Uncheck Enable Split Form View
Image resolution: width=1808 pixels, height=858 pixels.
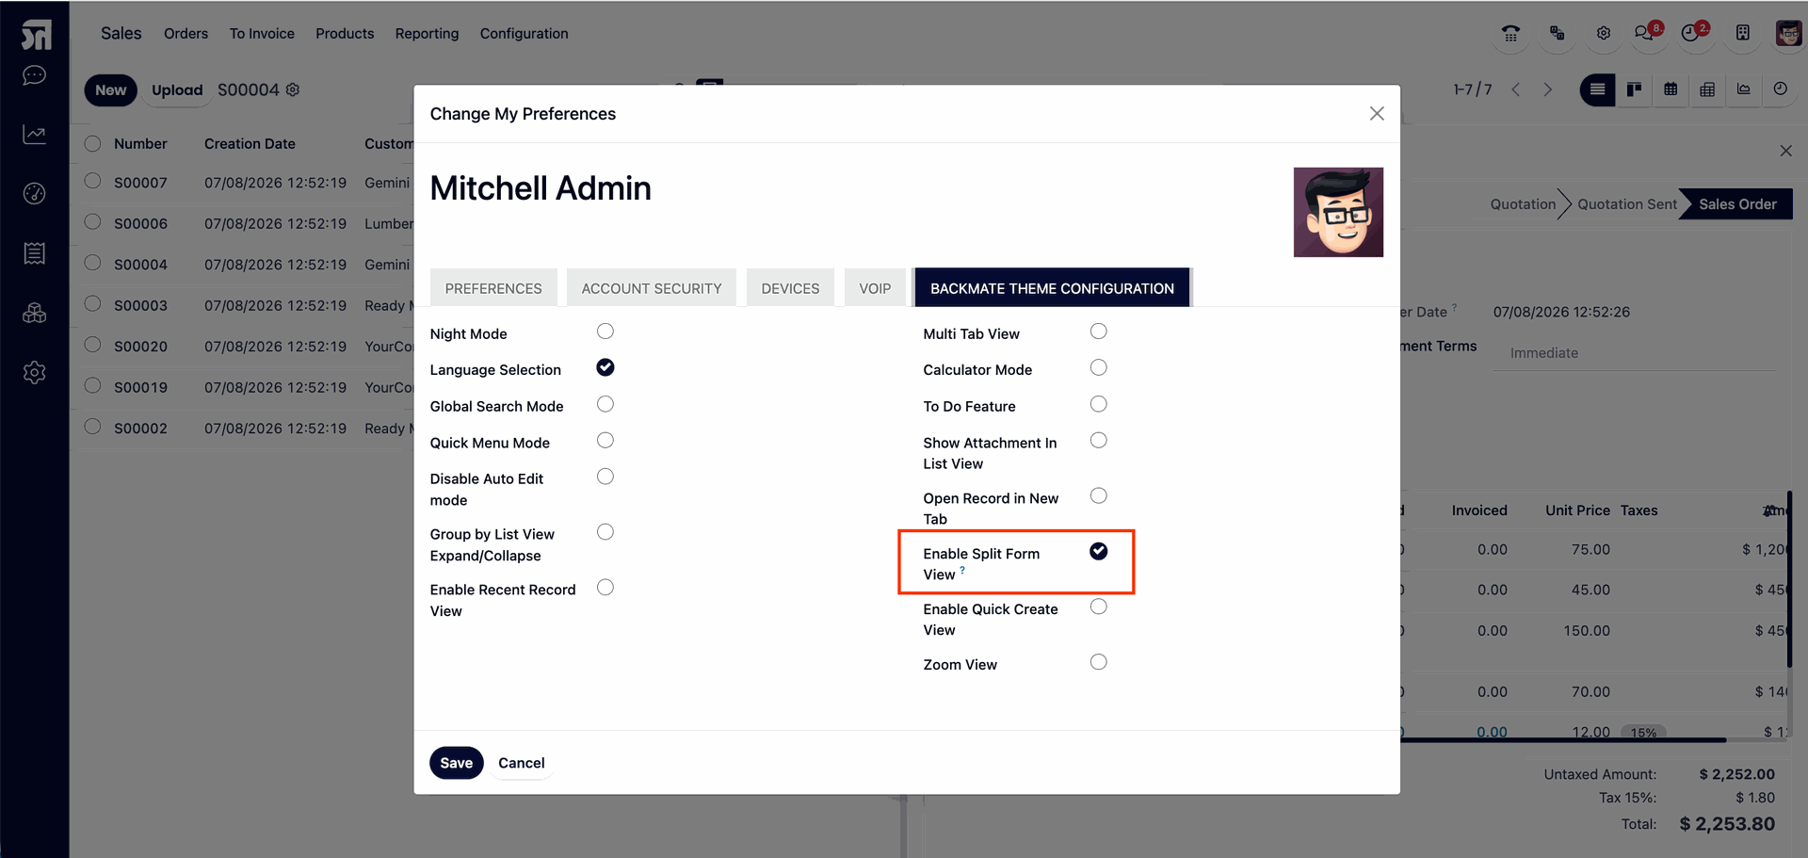click(1098, 552)
